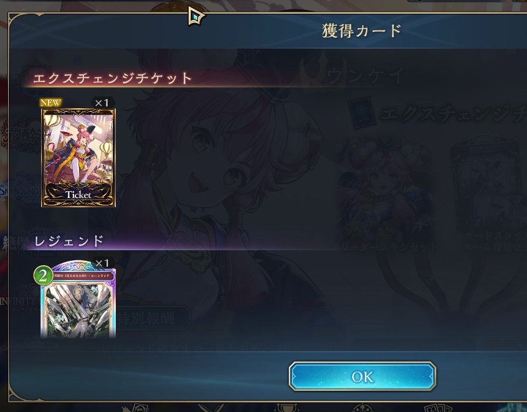
Task: Click the gold NEW badge on the ticket
Action: point(50,103)
